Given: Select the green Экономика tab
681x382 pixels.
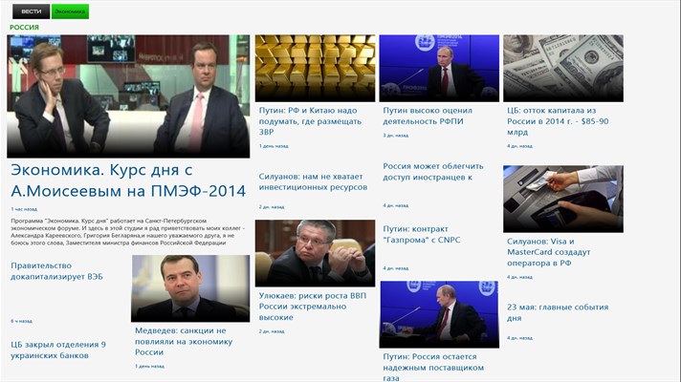Looking at the screenshot, I should [x=70, y=11].
